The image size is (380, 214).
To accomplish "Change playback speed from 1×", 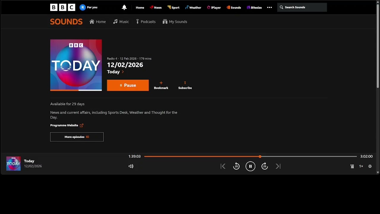I will 361,166.
